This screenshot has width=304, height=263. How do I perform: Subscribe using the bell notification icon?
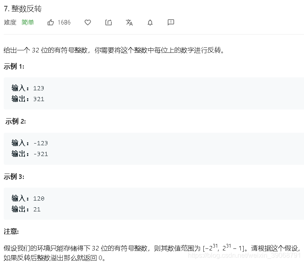tap(150, 22)
